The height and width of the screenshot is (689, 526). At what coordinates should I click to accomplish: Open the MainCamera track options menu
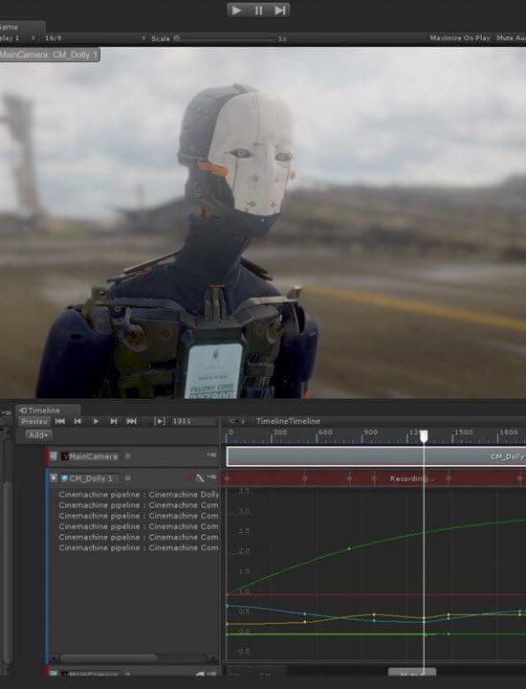[212, 455]
